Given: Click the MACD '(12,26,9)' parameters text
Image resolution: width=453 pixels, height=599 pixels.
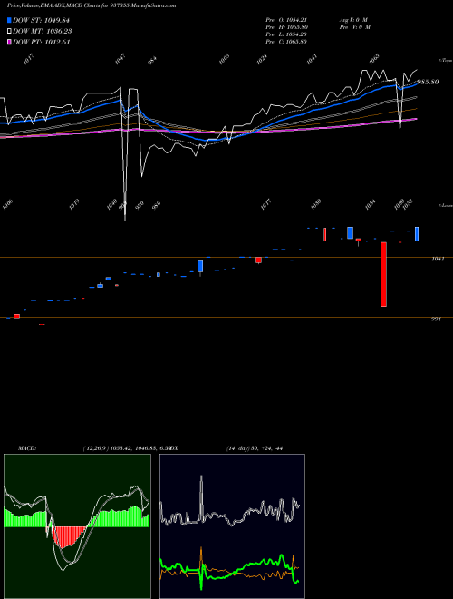Looking at the screenshot, I should [95, 448].
